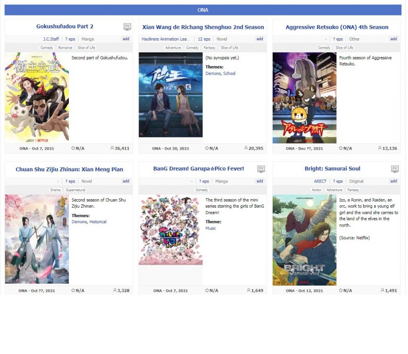Open the Aggressive Retsuko (ONA) 4th Season title
The width and height of the screenshot is (408, 354).
337,27
